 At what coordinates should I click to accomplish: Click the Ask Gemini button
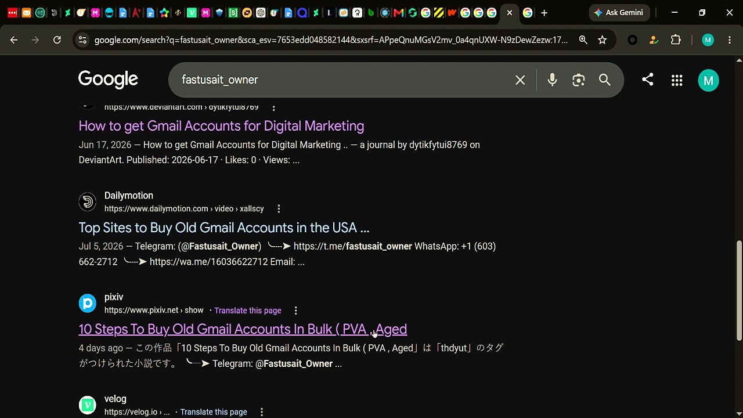pyautogui.click(x=619, y=13)
